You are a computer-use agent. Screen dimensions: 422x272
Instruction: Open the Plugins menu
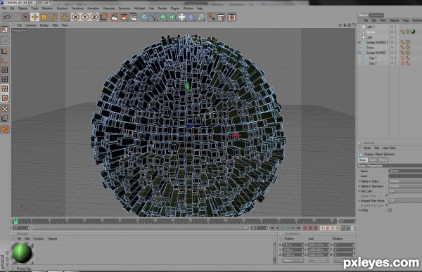(175, 8)
